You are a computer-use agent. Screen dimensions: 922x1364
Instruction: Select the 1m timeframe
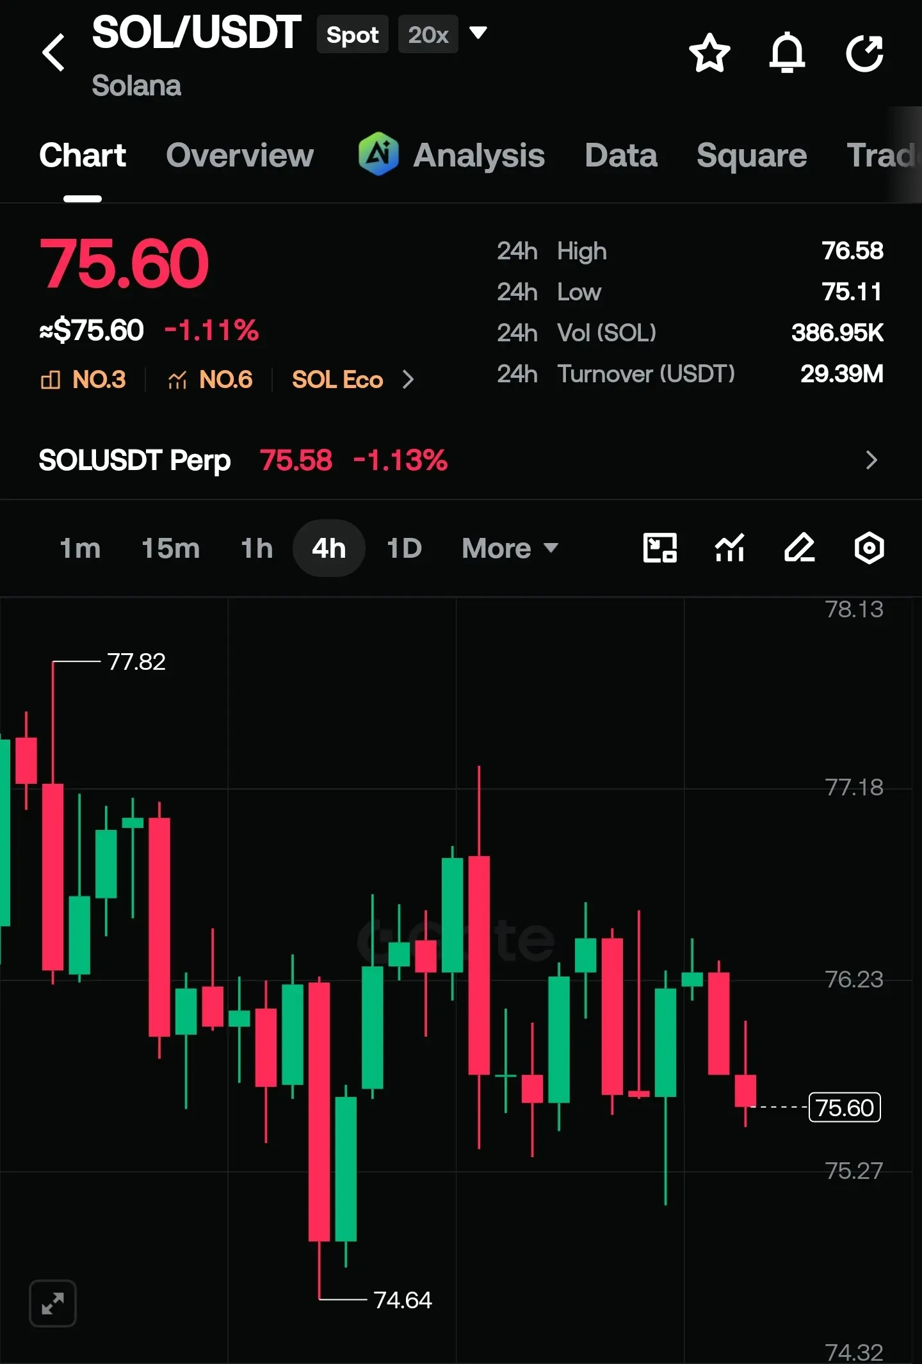80,548
